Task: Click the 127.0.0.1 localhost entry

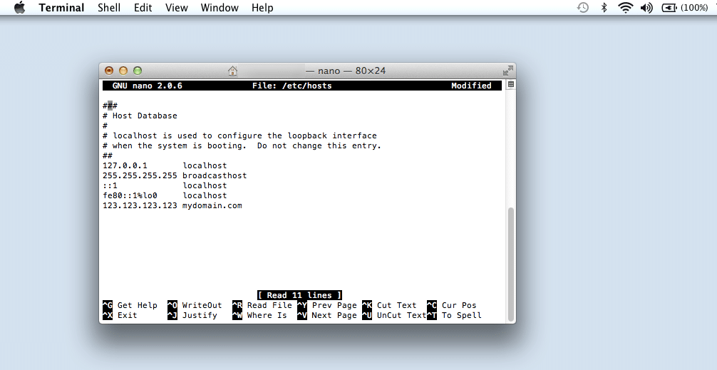Action: [165, 165]
